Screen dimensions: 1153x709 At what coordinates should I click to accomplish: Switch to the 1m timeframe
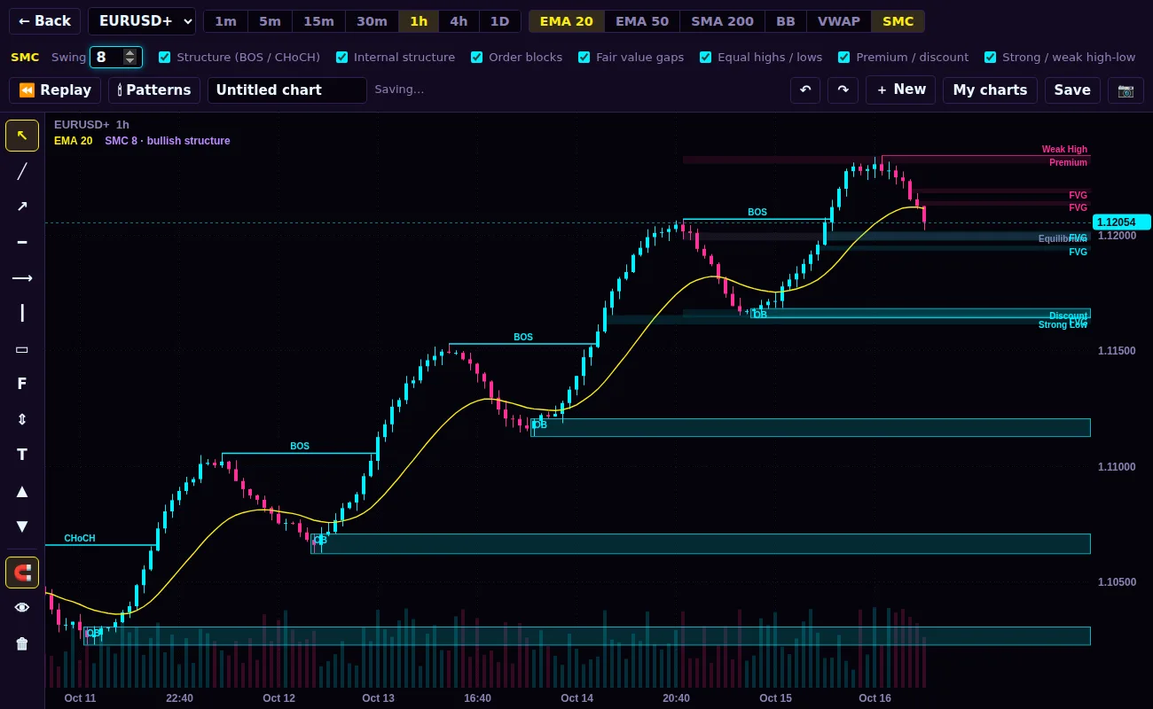pos(226,21)
